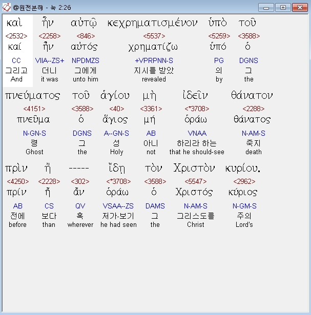Click the parsing code PG
The image size is (311, 315).
pos(219,60)
